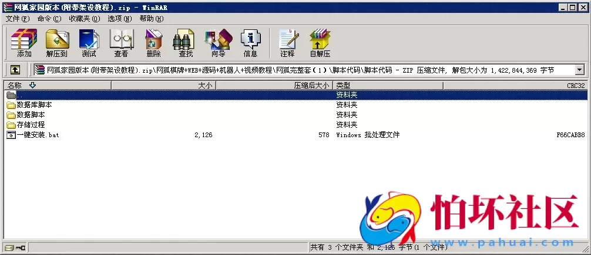Open the address path dropdown arrow
Image resolution: width=591 pixels, height=255 pixels.
(x=579, y=70)
